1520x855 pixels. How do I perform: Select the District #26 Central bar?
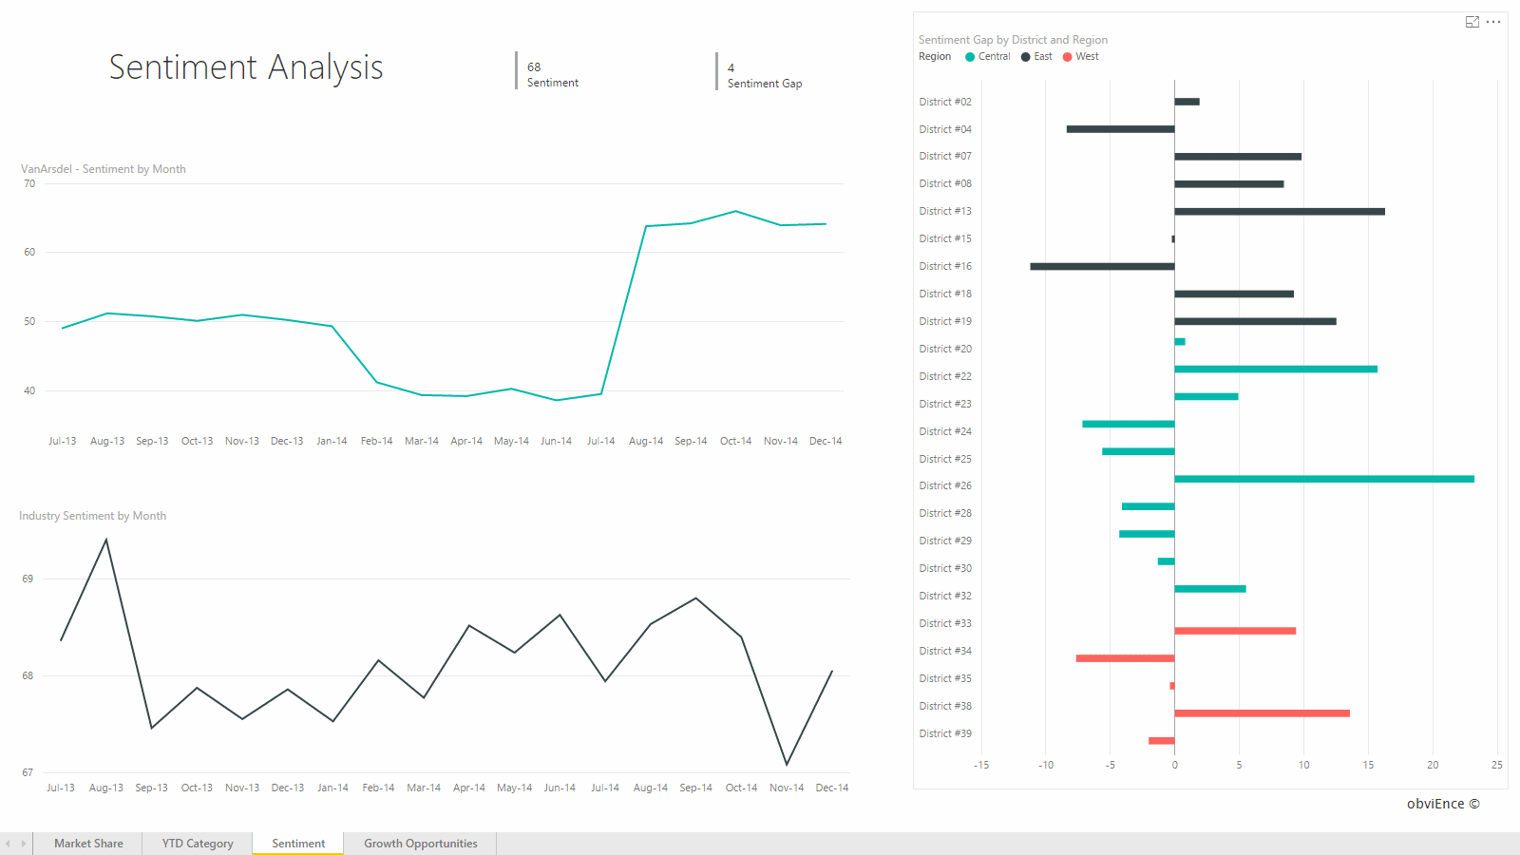point(1324,479)
